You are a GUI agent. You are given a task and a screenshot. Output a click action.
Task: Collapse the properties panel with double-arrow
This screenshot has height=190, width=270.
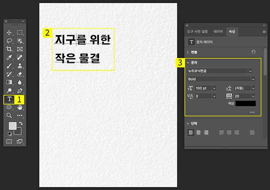point(264,25)
